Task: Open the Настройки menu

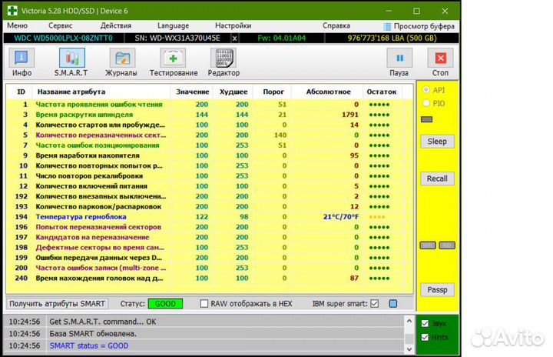Action: 233,26
